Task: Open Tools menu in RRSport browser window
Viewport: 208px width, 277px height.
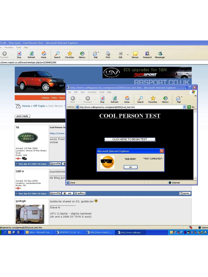Action: (x=19, y=47)
